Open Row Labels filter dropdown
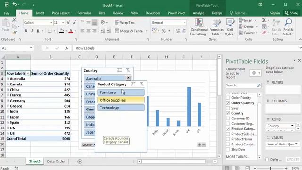This screenshot has width=302, height=170. point(28,74)
